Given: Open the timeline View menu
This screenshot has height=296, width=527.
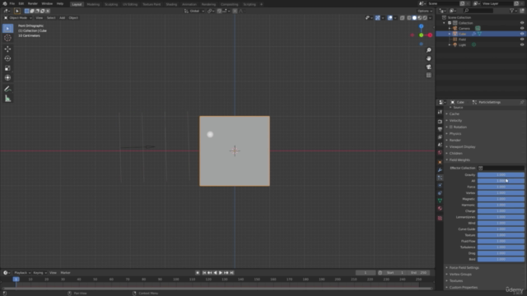Looking at the screenshot, I should (x=53, y=273).
